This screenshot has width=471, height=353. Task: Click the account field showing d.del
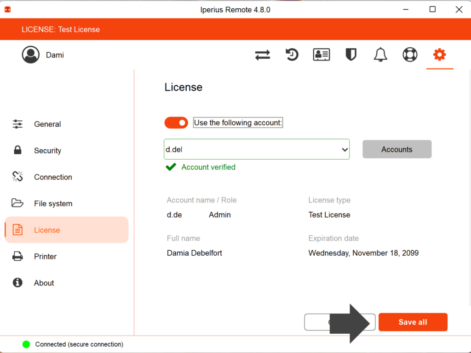pos(257,149)
